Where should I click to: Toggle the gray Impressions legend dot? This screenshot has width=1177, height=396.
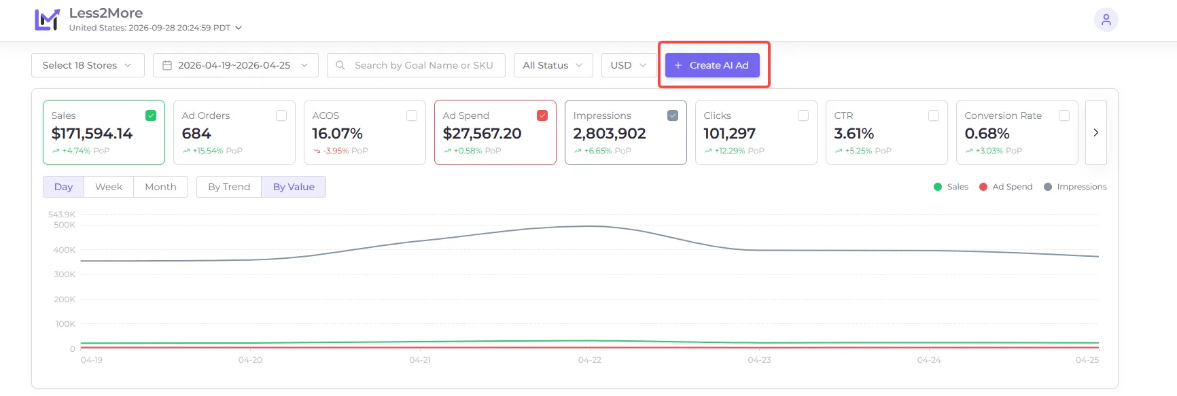click(1048, 187)
